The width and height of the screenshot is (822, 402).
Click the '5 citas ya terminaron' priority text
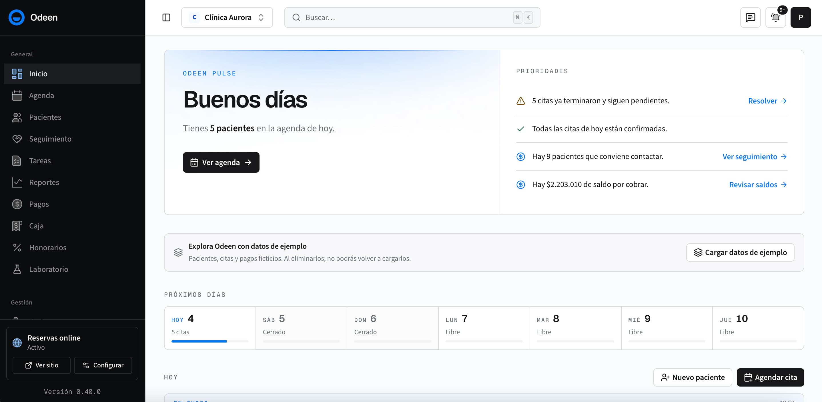600,101
